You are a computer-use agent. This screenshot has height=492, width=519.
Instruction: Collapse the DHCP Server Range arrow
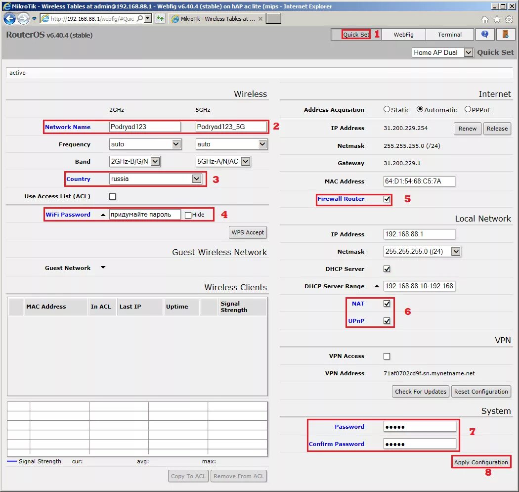[377, 286]
